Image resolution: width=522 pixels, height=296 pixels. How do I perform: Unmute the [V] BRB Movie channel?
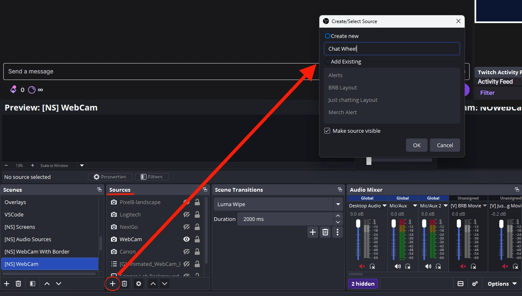coord(463,267)
